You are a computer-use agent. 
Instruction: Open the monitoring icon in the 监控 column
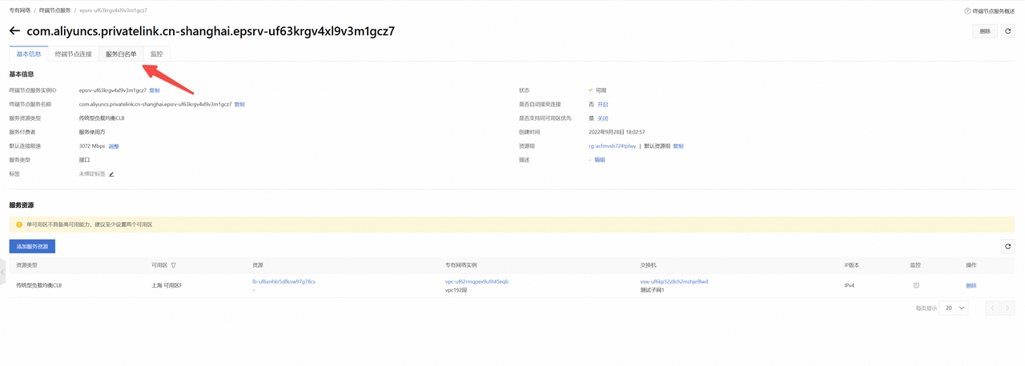point(916,285)
